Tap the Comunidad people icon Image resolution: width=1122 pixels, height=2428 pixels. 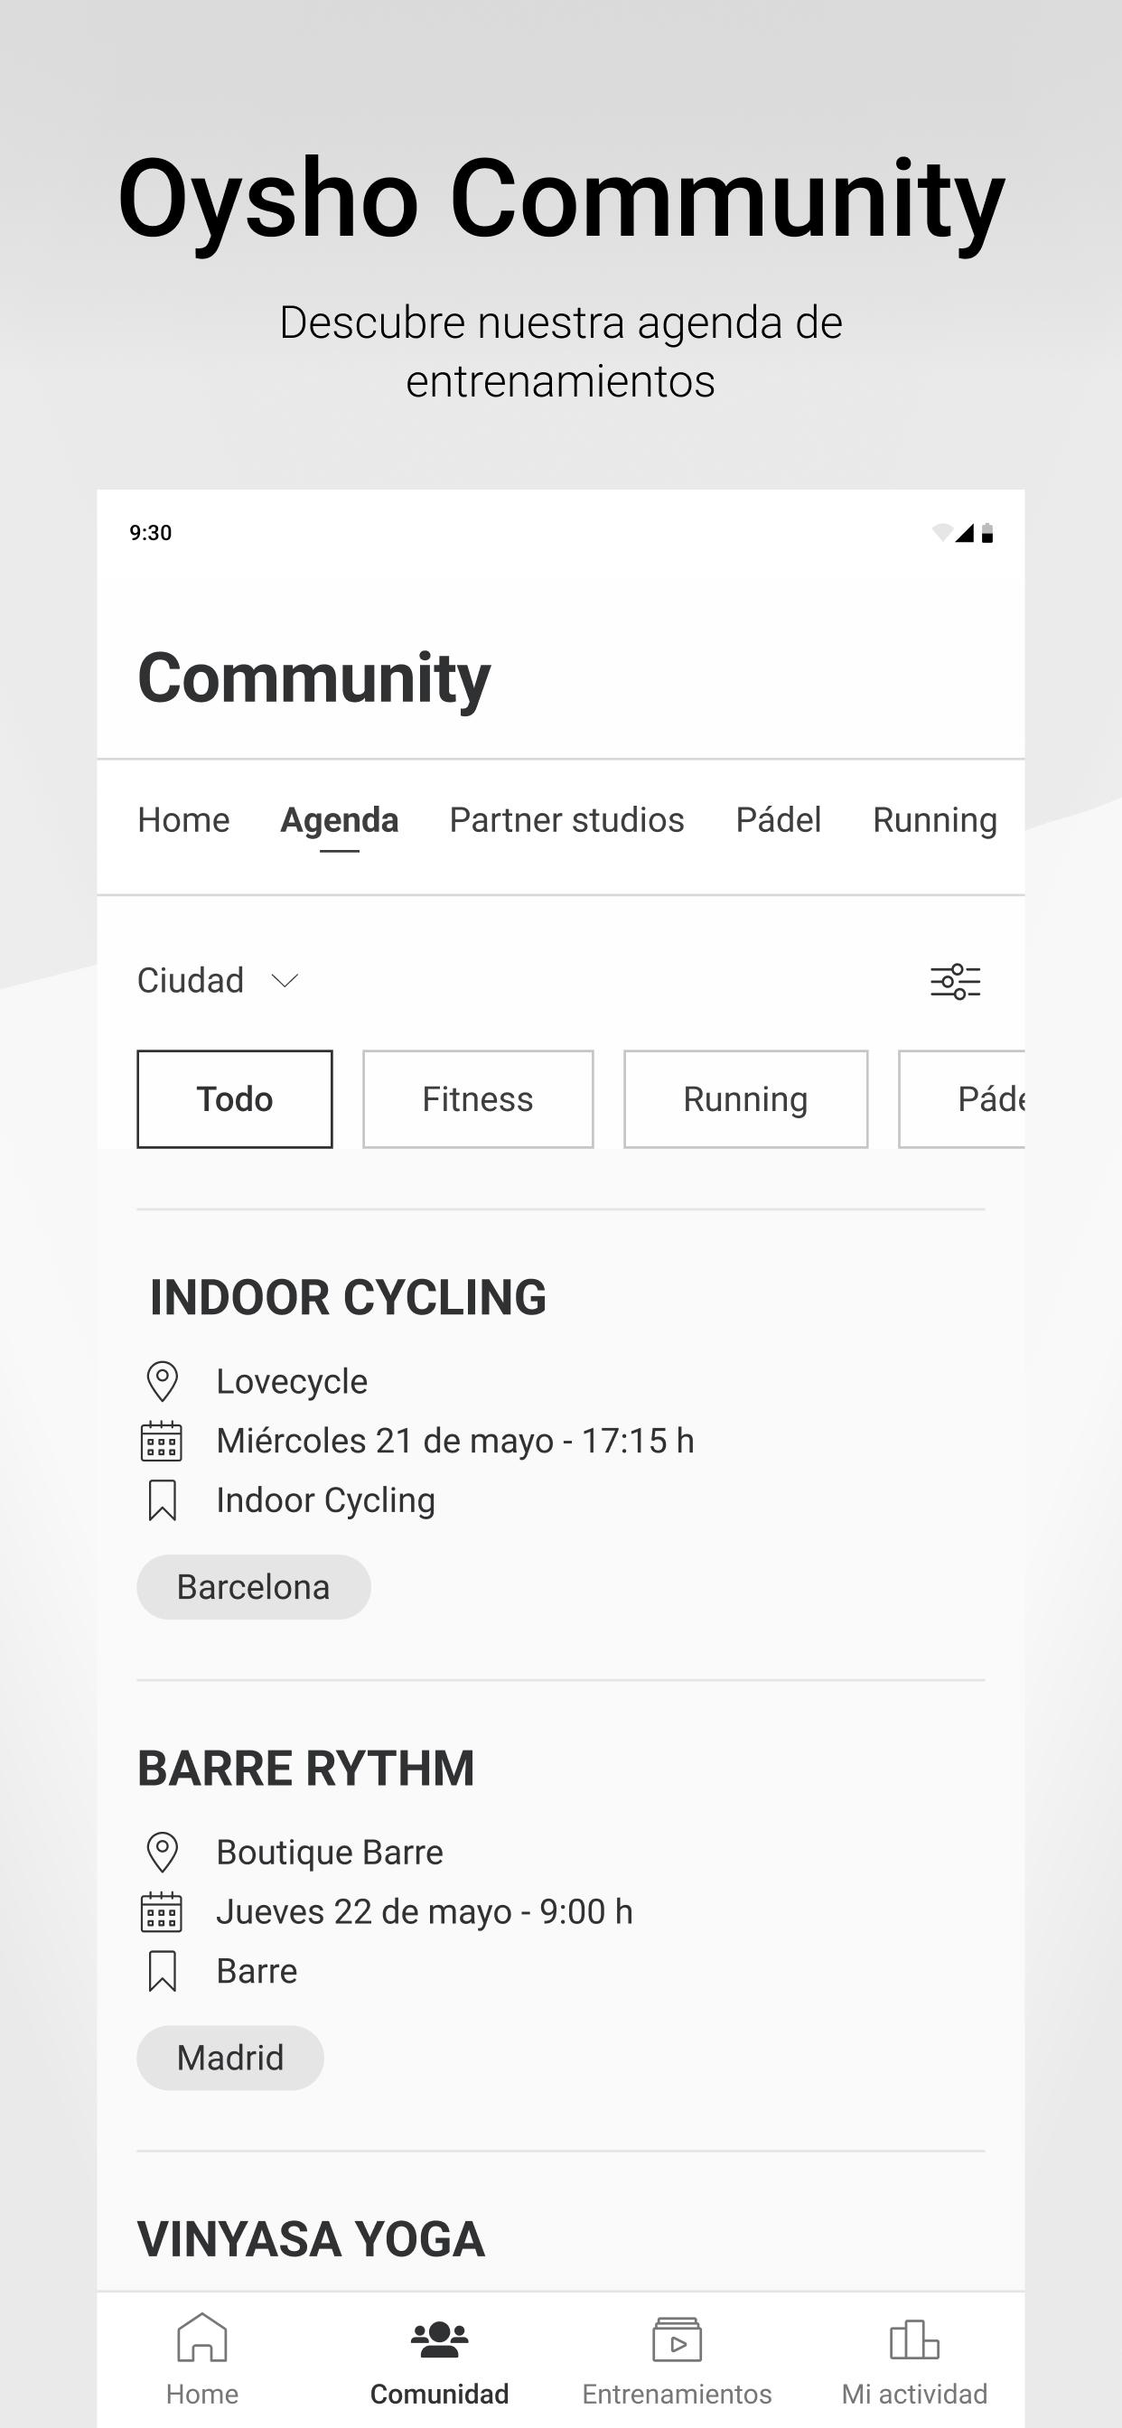point(439,2339)
